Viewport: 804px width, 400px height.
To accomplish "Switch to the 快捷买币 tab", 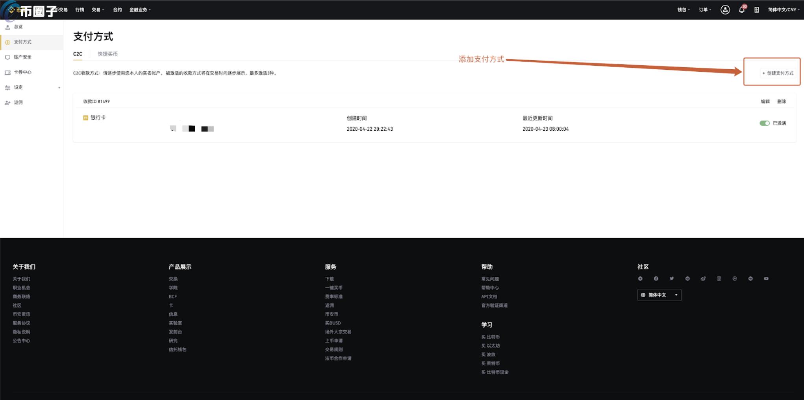I will (107, 54).
